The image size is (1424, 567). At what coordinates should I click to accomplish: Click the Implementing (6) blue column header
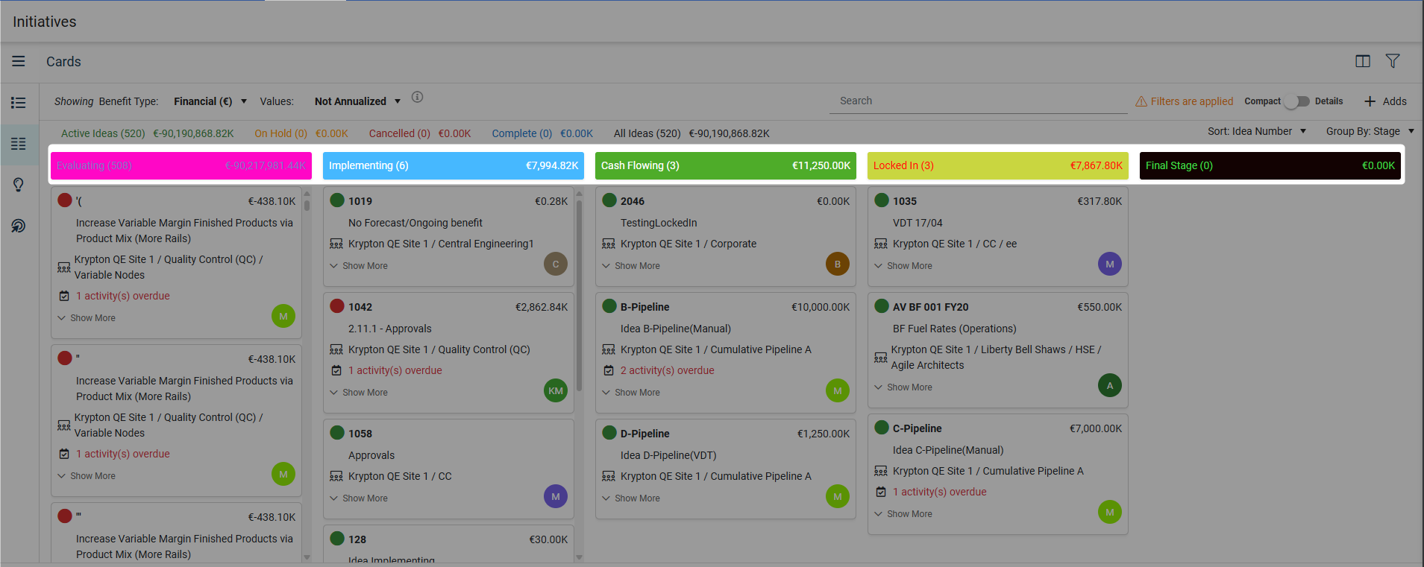454,165
